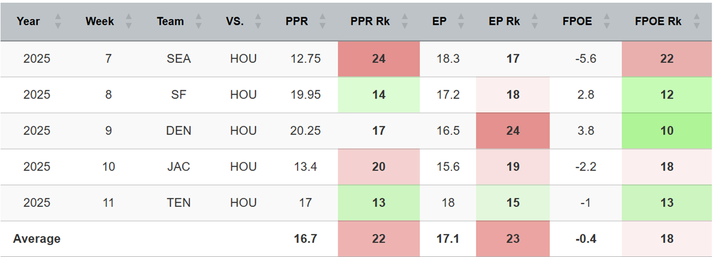Click sort arrows beside PPR header
Screen dimensions: 713x257
click(323, 22)
